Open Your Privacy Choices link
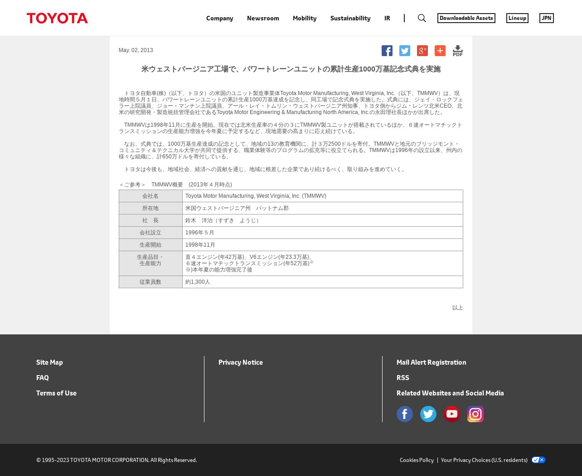 click(484, 460)
